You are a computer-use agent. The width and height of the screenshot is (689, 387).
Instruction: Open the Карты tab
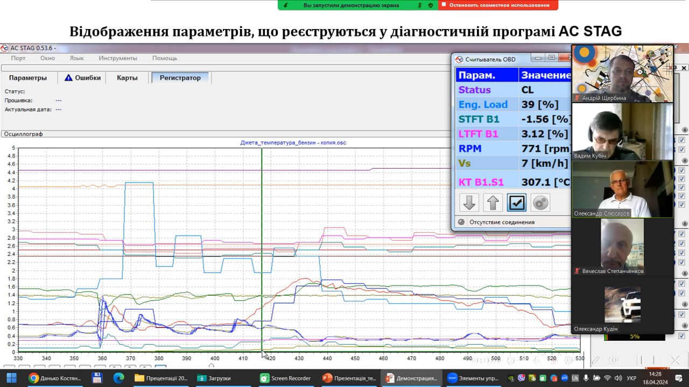[x=127, y=77]
